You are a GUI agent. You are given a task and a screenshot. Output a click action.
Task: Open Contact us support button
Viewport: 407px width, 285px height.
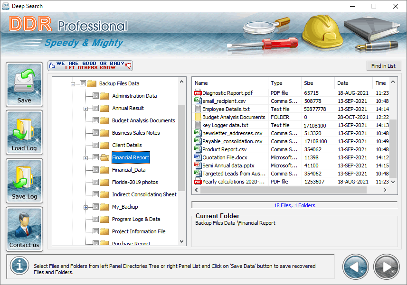tap(24, 229)
